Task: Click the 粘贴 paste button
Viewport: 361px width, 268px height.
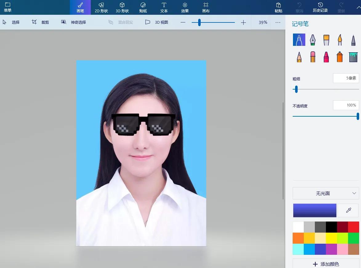Action: point(278,7)
